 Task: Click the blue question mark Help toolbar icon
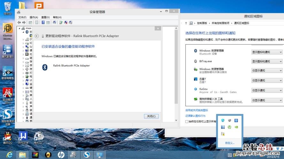click(x=43, y=22)
